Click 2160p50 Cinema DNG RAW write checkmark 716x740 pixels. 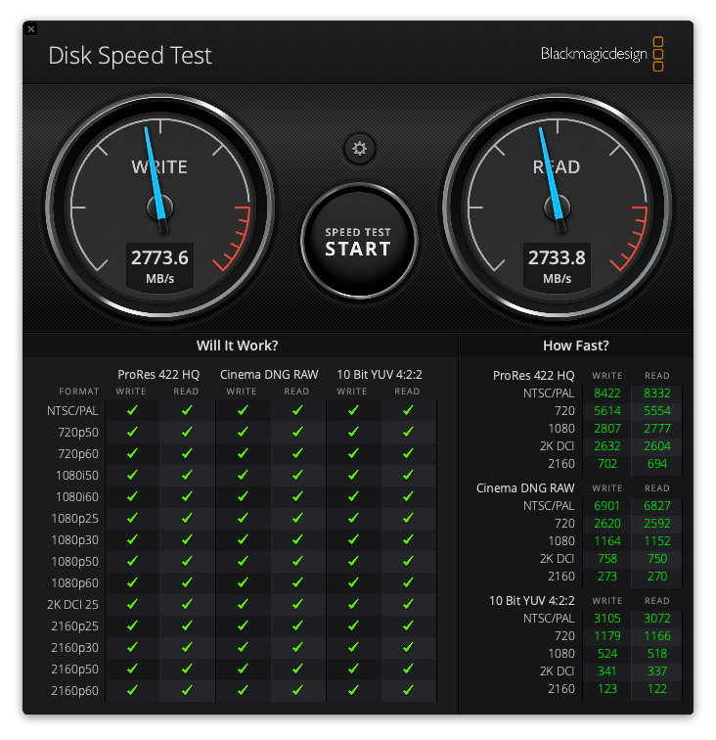(243, 669)
